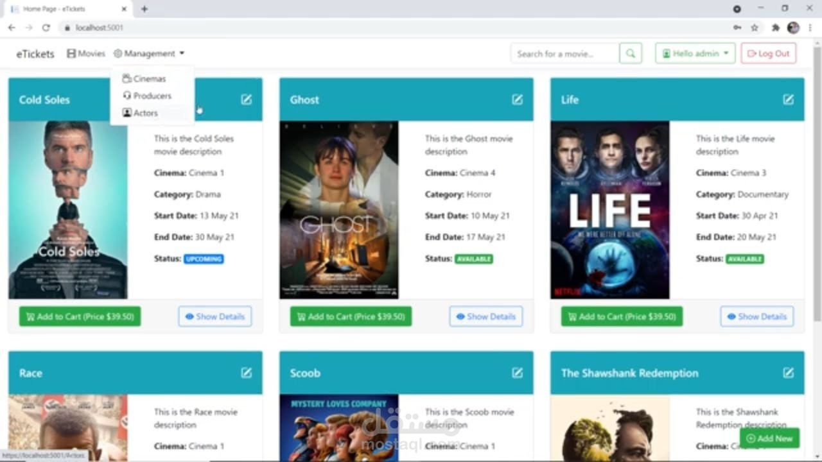The width and height of the screenshot is (822, 462).
Task: Edit the Cold Soles movie card
Action: point(247,99)
